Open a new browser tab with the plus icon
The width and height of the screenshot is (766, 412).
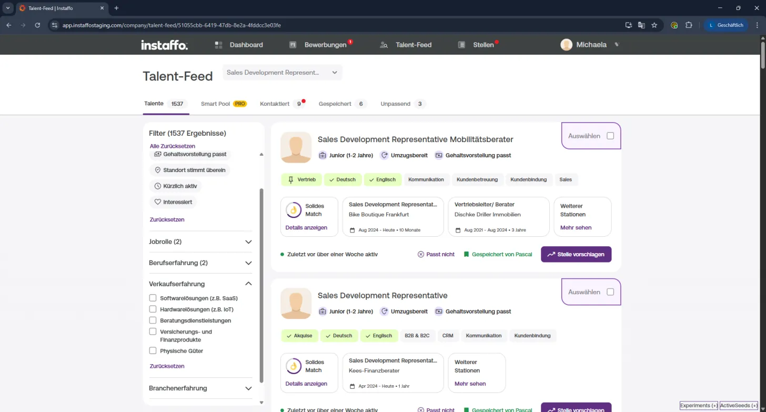pos(116,8)
